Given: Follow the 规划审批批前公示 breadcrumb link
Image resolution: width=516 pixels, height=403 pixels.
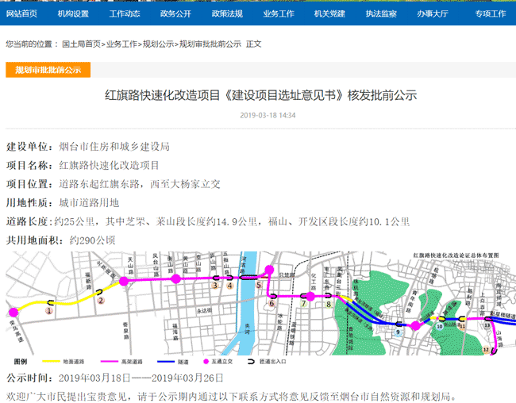Looking at the screenshot, I should point(210,44).
